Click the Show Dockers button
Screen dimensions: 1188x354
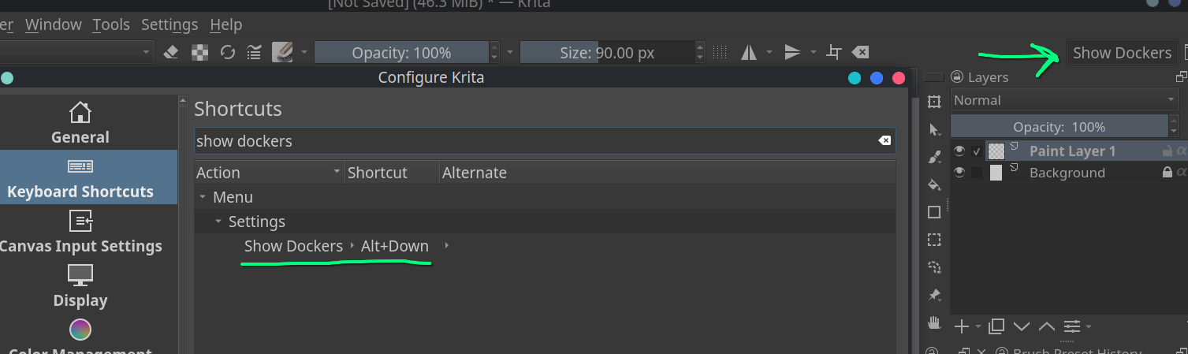1121,53
